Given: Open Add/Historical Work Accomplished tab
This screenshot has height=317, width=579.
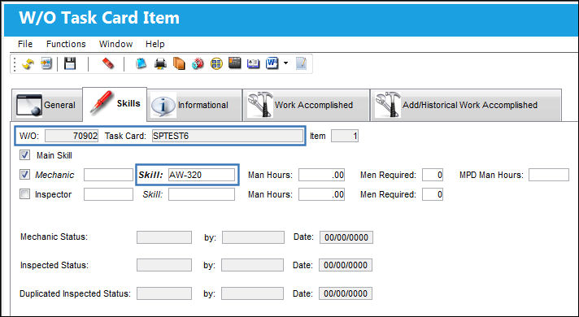Looking at the screenshot, I should pos(466,105).
